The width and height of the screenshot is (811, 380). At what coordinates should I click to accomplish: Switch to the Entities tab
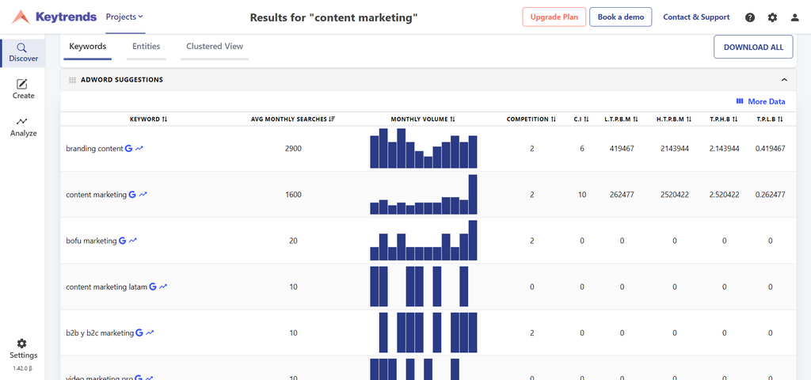(x=147, y=47)
